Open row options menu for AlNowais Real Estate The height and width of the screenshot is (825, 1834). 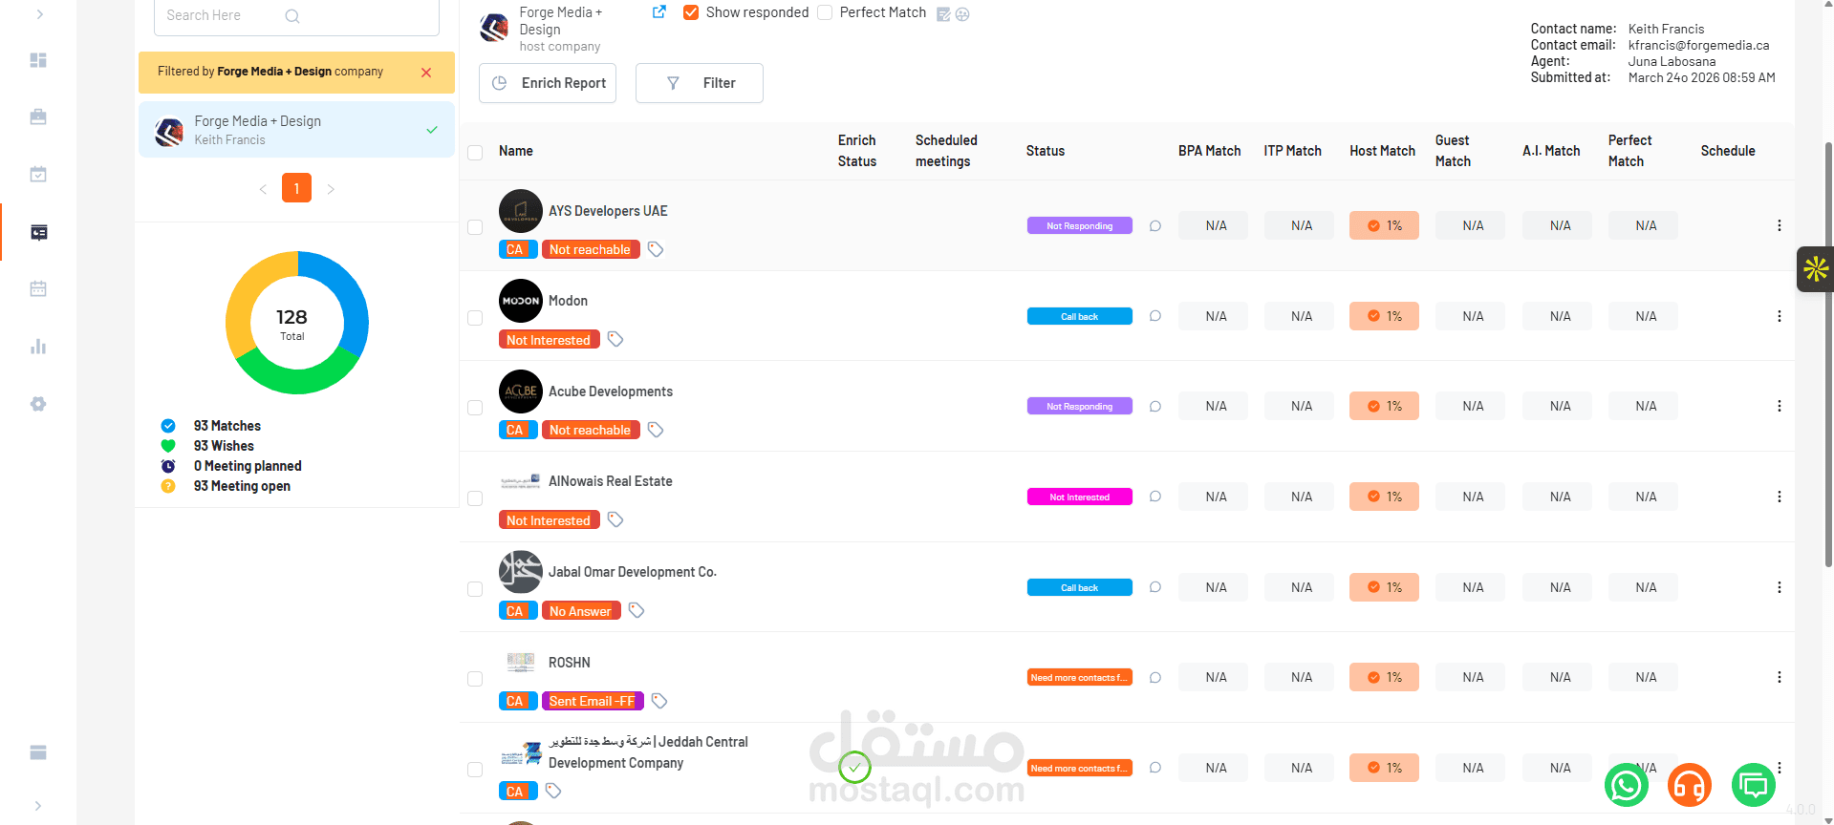(x=1780, y=497)
